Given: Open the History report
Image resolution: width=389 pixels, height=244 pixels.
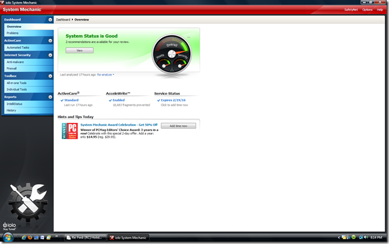Looking at the screenshot, I should coord(28,111).
